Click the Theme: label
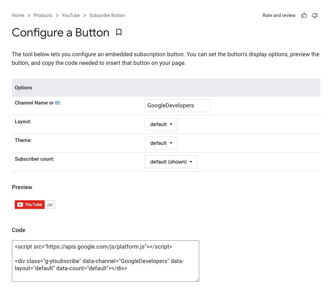Viewport: 331px width, 290px height. (23, 140)
